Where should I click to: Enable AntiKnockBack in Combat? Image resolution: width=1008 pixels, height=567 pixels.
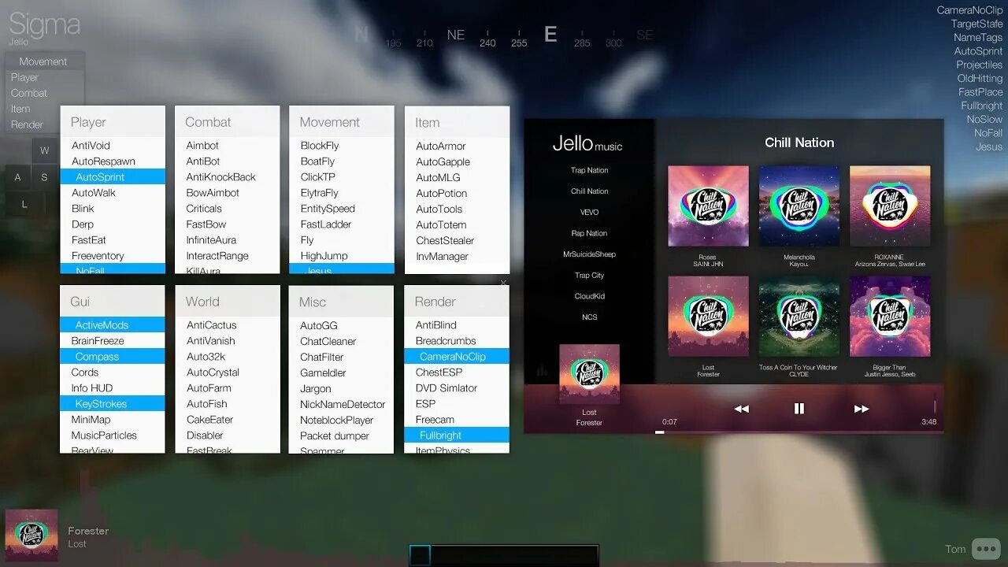228,177
